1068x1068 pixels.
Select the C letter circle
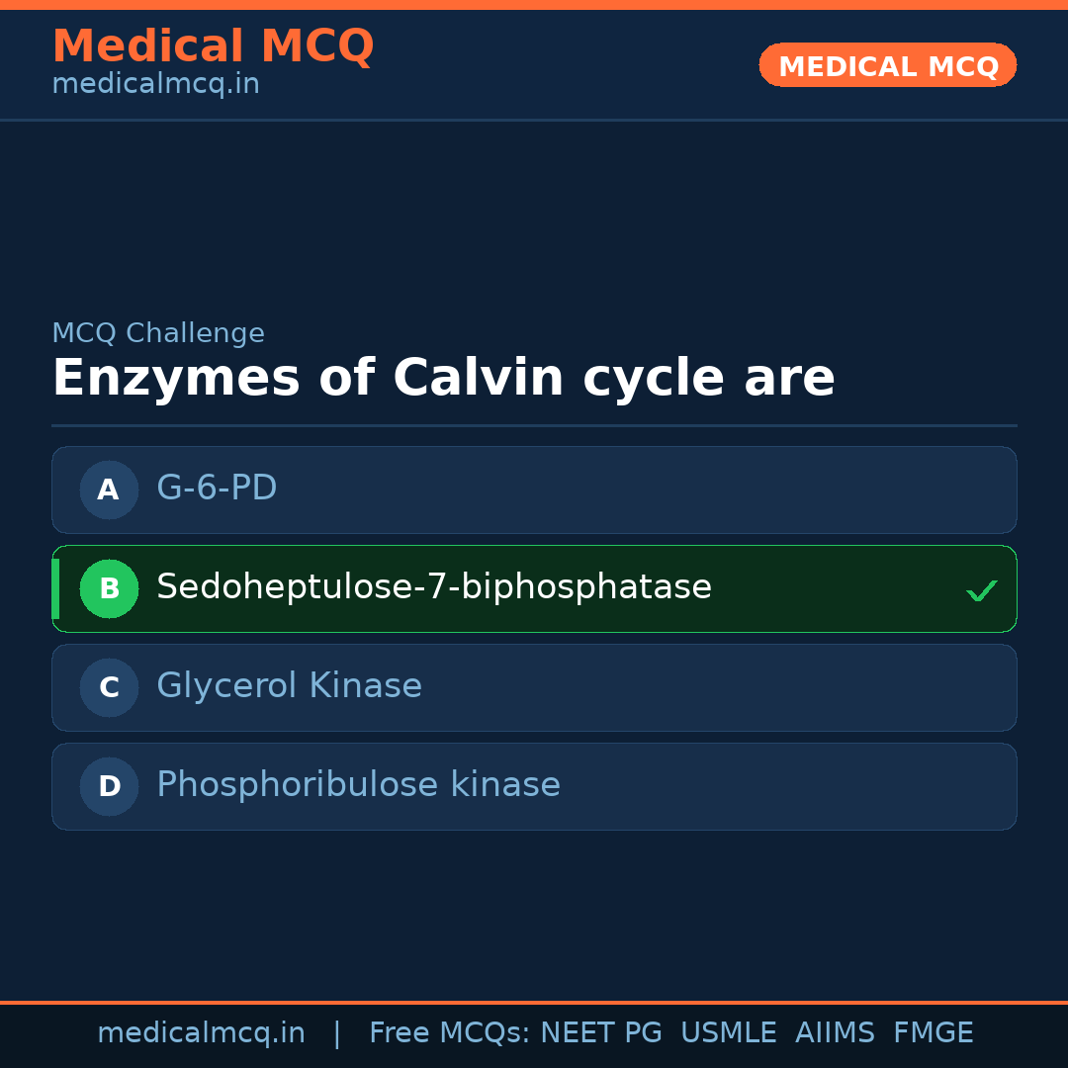(109, 687)
